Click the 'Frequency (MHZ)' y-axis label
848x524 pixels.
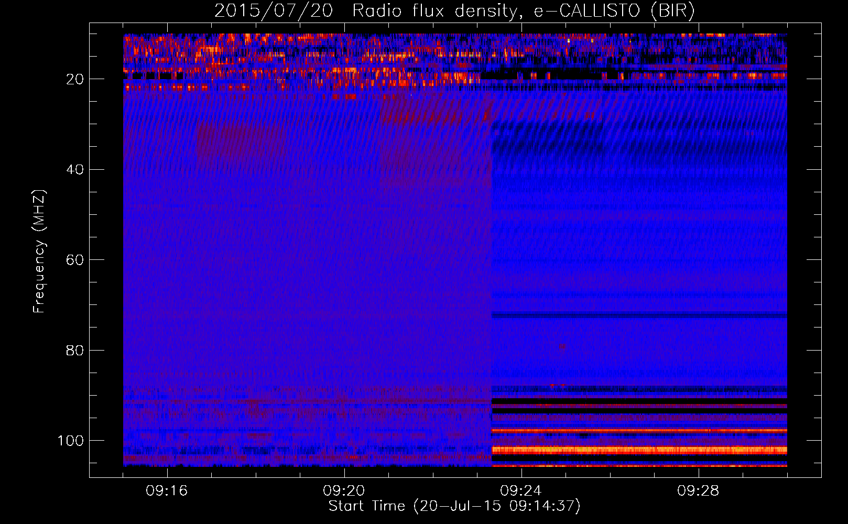tap(39, 252)
